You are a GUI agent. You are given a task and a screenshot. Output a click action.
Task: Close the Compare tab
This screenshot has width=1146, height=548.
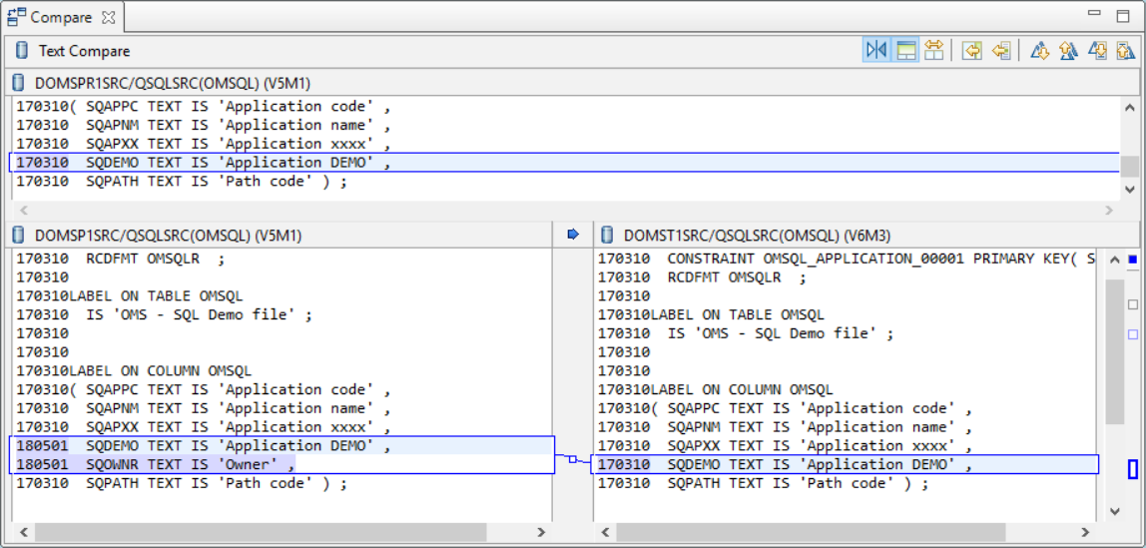109,17
